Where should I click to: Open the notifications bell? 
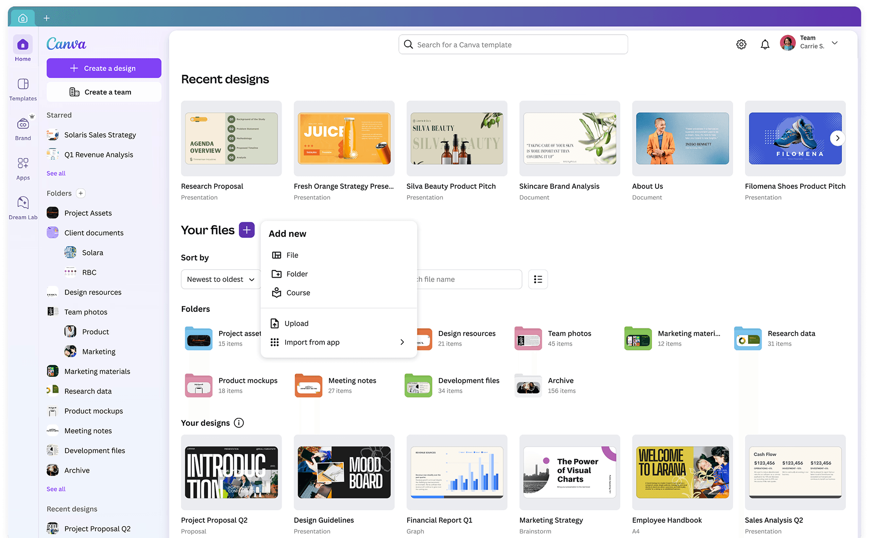coord(764,44)
